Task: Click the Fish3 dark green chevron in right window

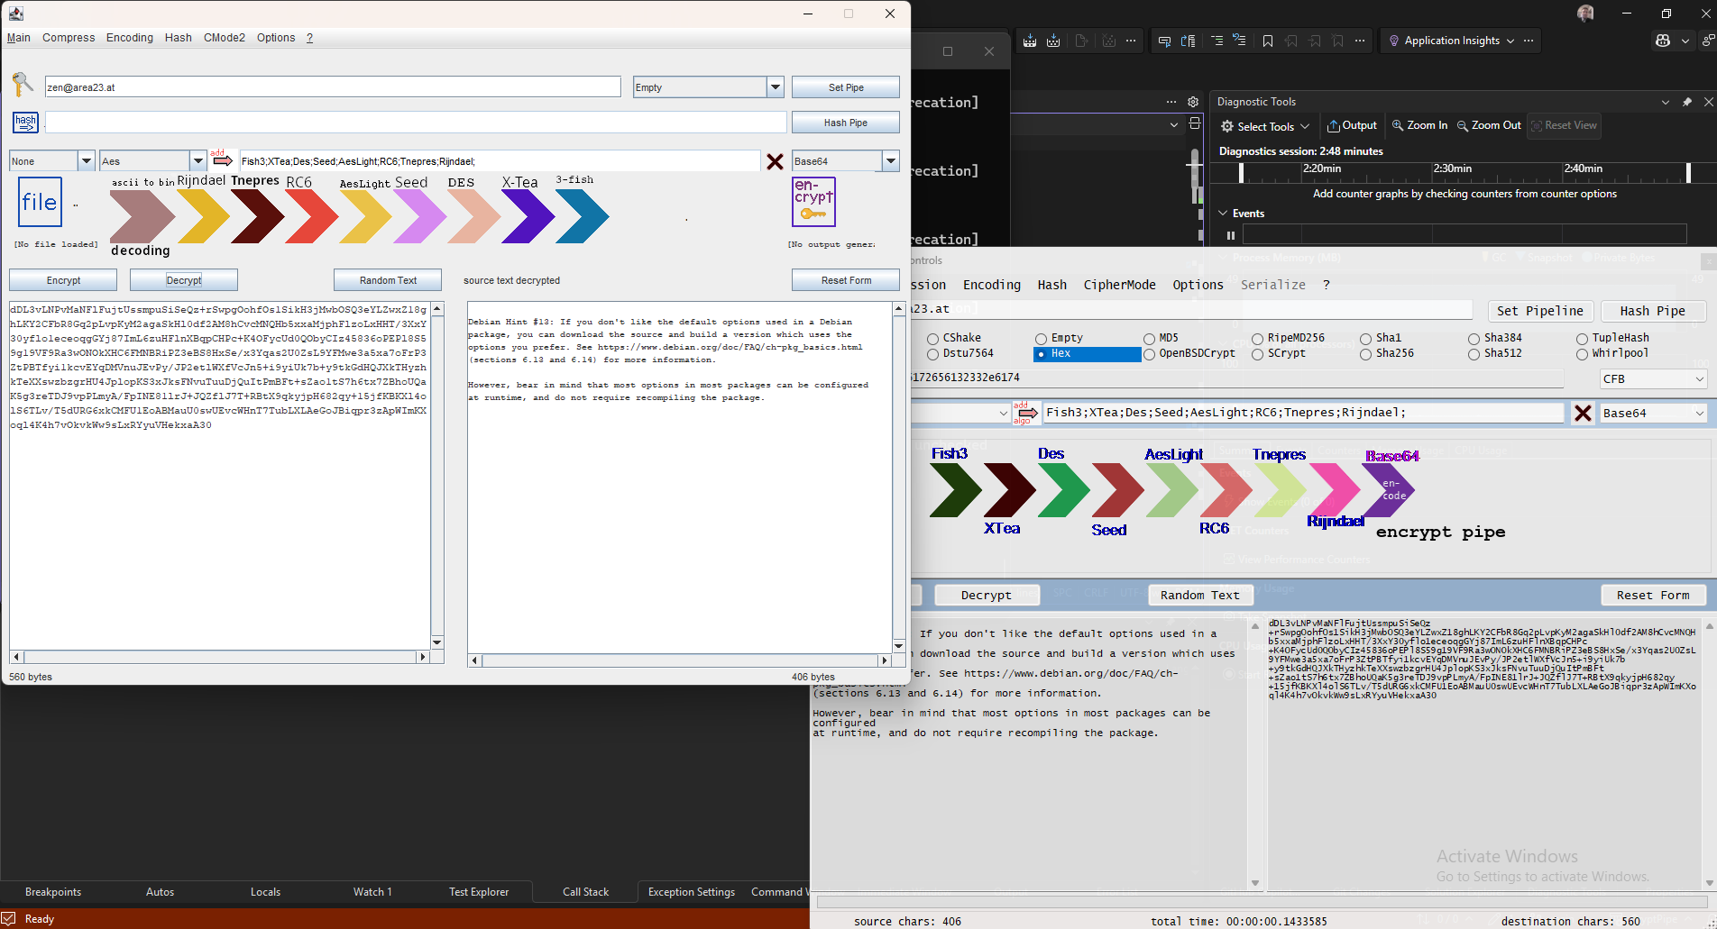Action: (x=955, y=490)
